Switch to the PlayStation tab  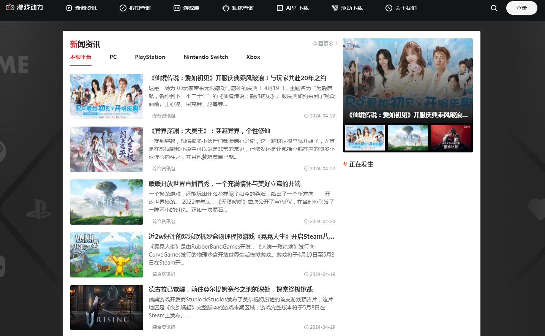pyautogui.click(x=150, y=57)
